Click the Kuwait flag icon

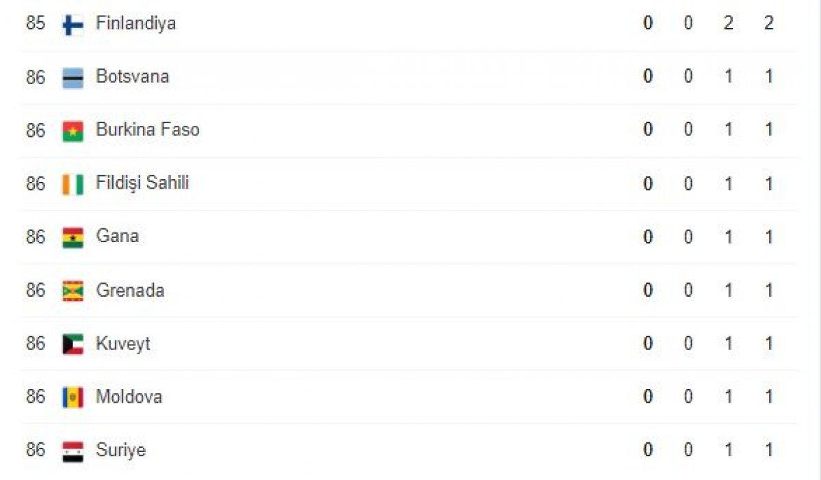coord(73,344)
